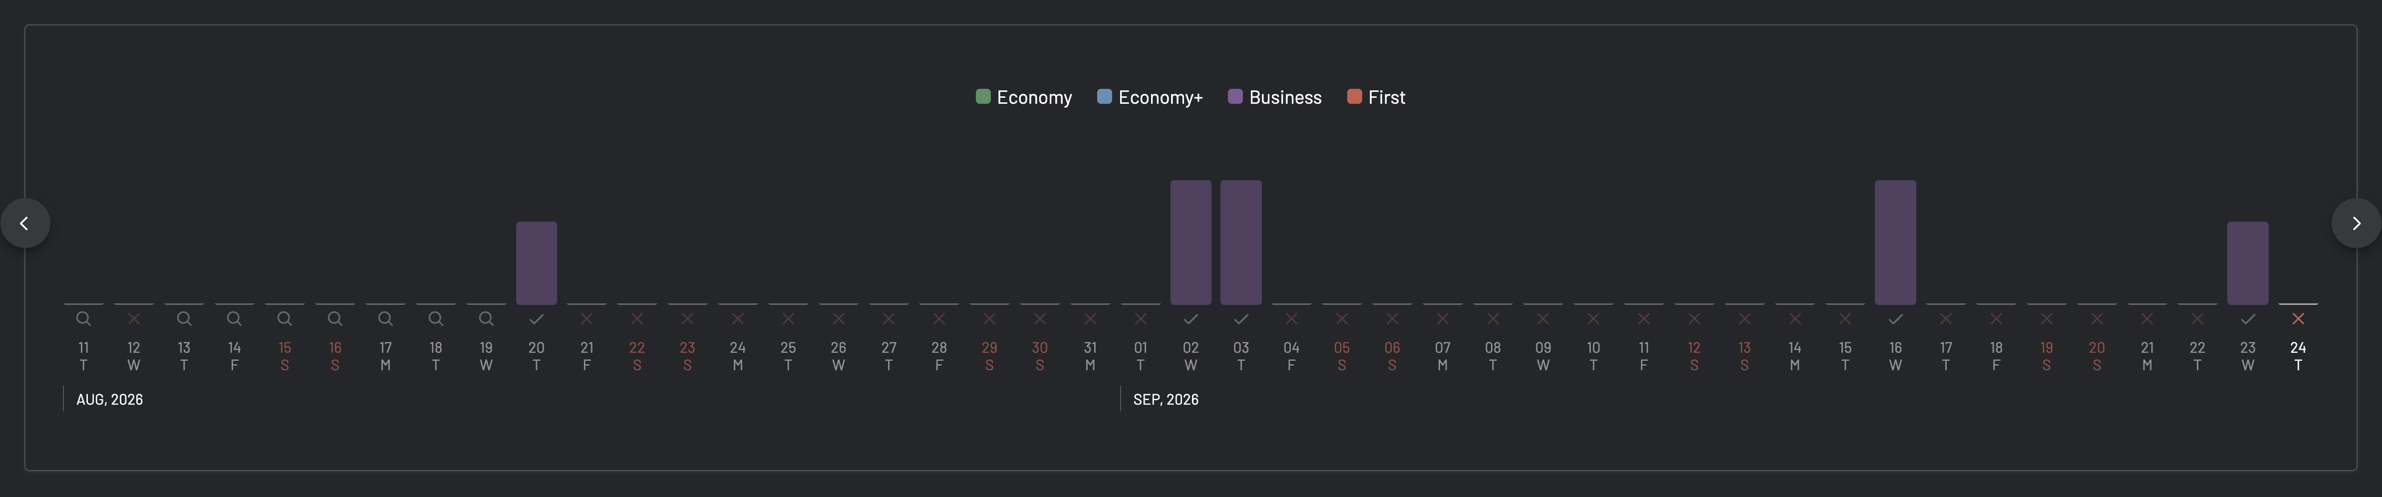Click the checkmark icon for September 02
2382x497 pixels.
[1191, 319]
